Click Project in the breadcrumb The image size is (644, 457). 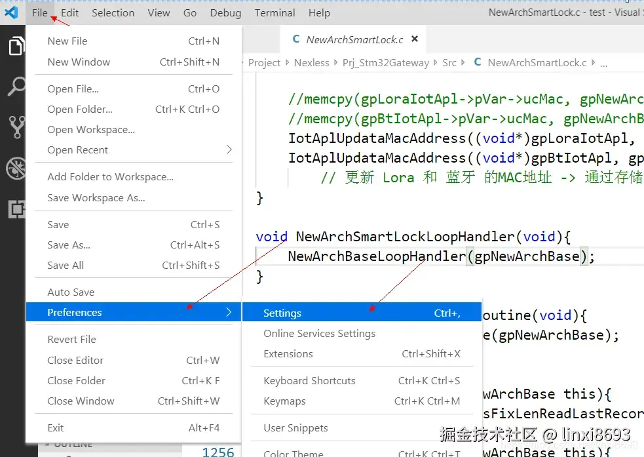pos(264,62)
